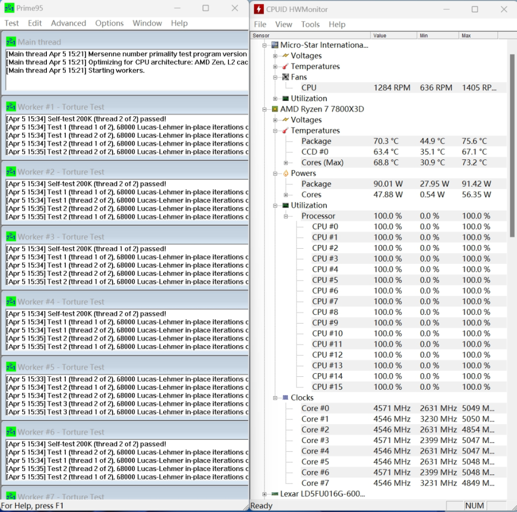Open the Advanced menu in Prime95
Viewport: 517px width, 512px height.
68,23
